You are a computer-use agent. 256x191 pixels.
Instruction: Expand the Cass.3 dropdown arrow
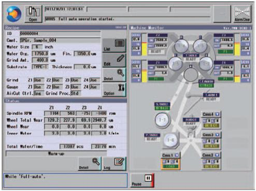[x=217, y=135]
